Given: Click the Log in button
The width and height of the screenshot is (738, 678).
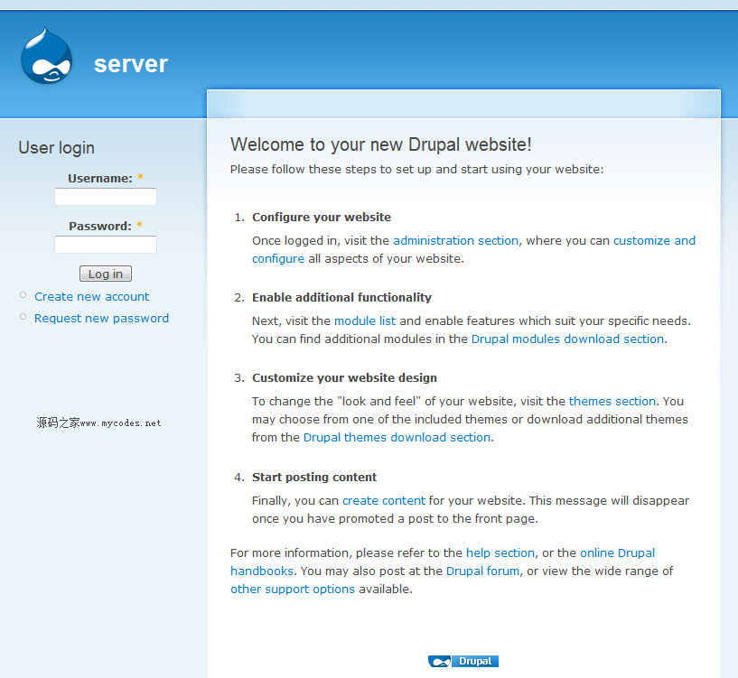Looking at the screenshot, I should click(106, 274).
